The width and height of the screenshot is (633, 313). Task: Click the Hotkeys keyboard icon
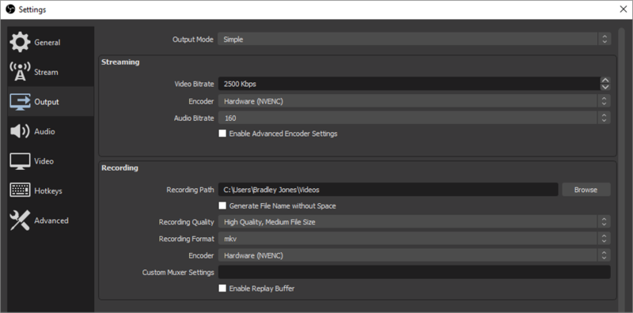pyautogui.click(x=20, y=190)
